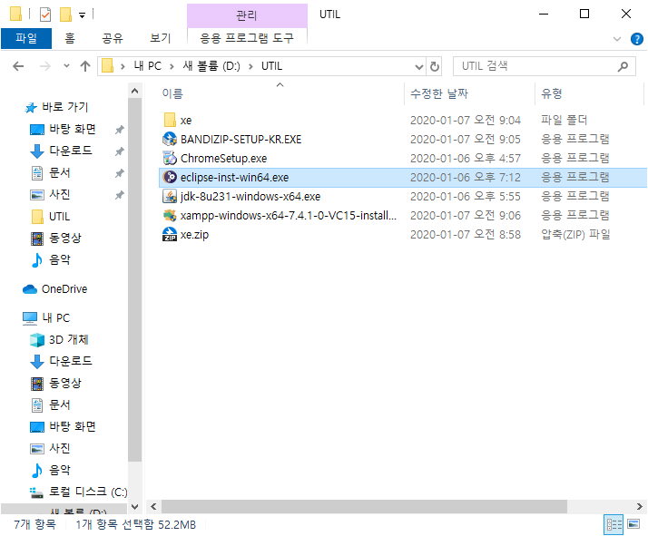The width and height of the screenshot is (648, 536).
Task: Select the xe.zip archive icon
Action: click(170, 234)
